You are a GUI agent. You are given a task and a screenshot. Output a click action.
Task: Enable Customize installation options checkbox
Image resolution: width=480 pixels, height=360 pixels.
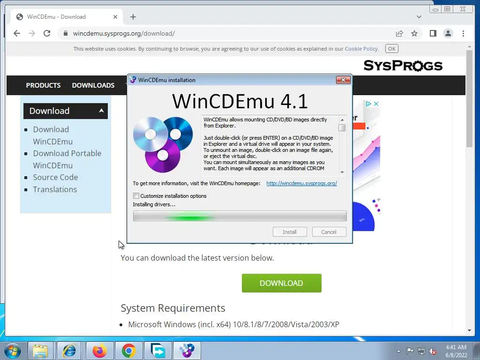coord(136,195)
